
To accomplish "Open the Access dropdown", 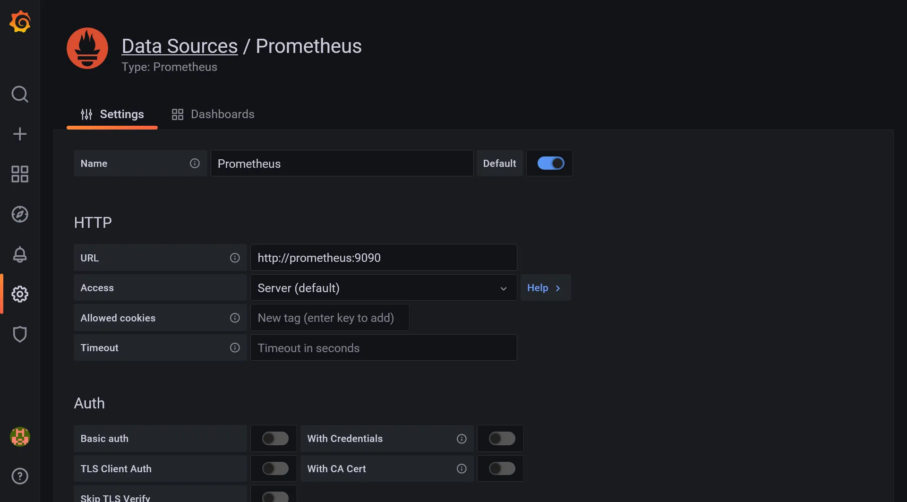I will (383, 287).
